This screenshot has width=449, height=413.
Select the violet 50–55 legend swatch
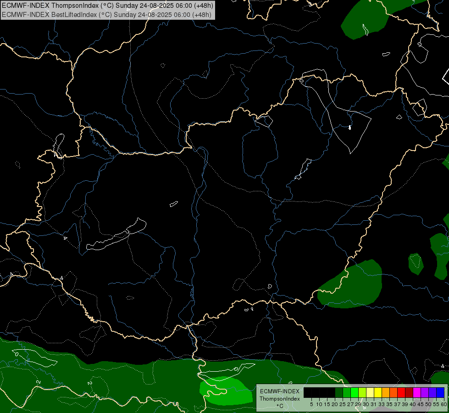pyautogui.click(x=432, y=392)
